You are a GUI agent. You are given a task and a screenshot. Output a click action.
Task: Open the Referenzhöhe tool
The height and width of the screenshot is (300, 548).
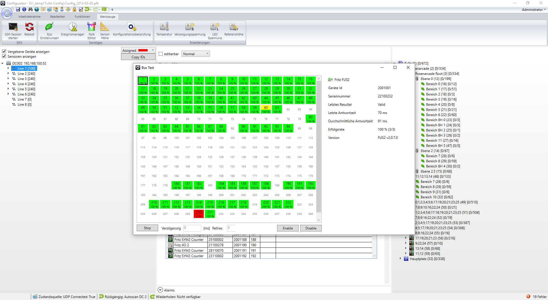pyautogui.click(x=234, y=29)
